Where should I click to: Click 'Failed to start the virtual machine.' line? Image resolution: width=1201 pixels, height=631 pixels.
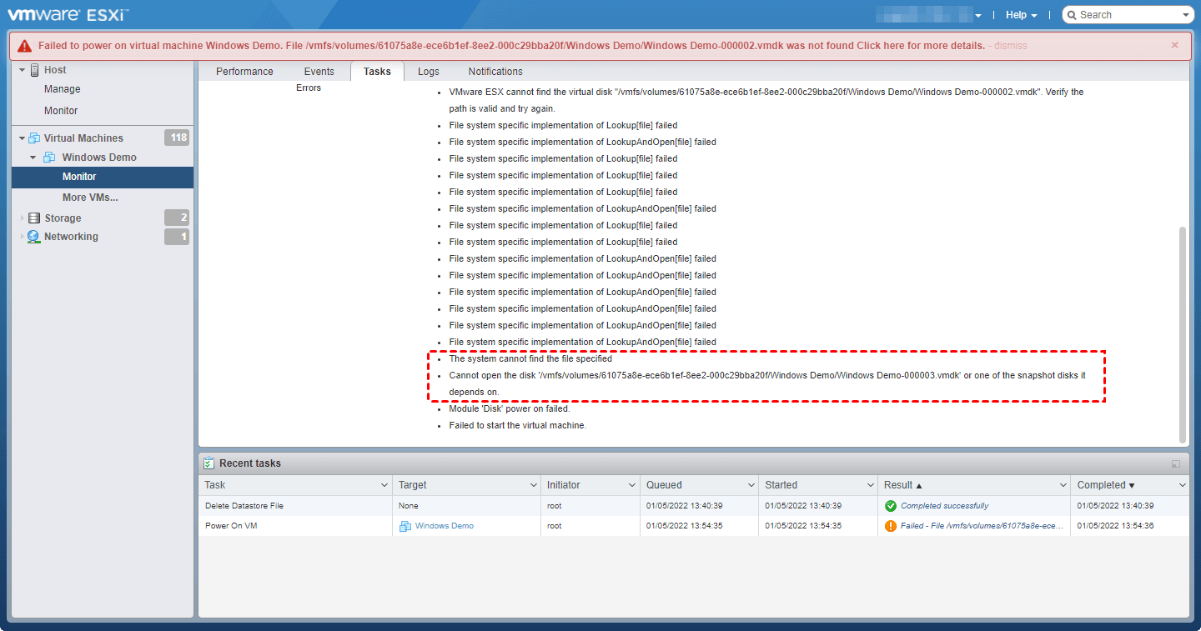(518, 426)
